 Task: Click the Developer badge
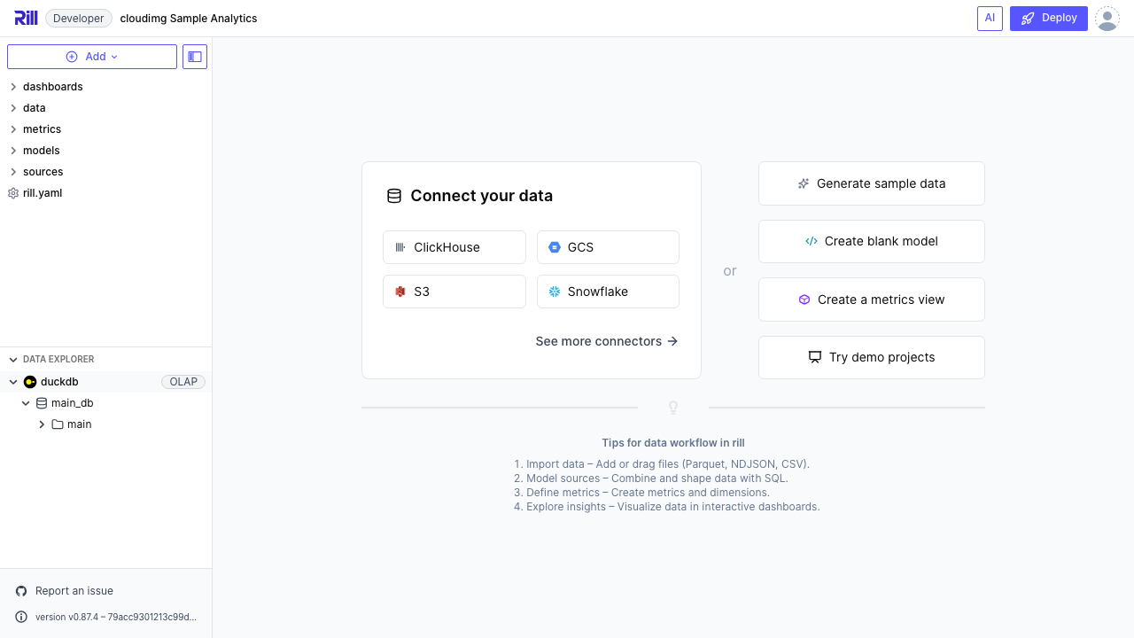point(79,18)
